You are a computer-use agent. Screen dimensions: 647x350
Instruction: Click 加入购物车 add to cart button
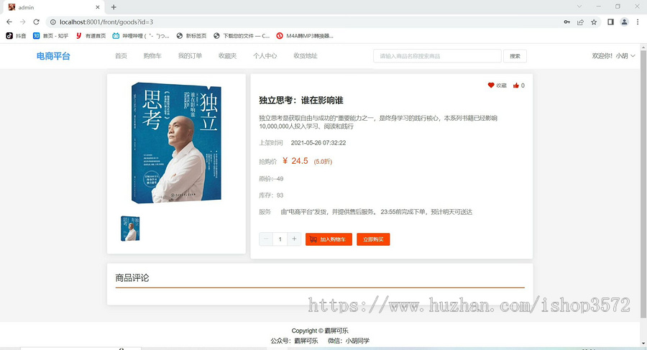click(329, 239)
